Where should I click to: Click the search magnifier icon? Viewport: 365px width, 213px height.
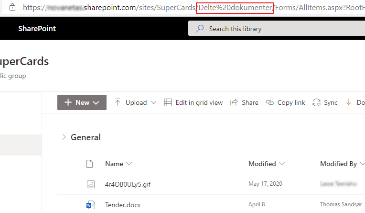[200, 29]
